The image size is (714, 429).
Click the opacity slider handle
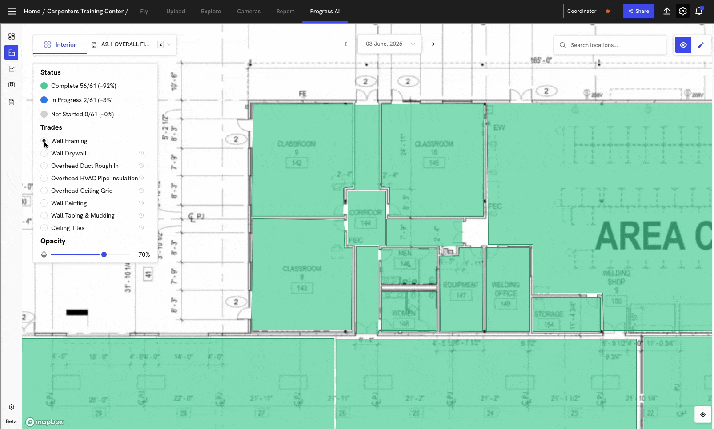click(104, 254)
